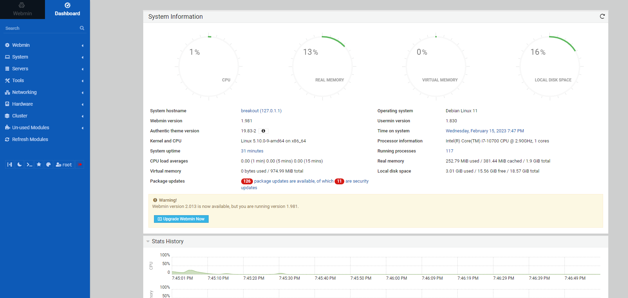Switch to the Dashboard tab

pos(67,9)
